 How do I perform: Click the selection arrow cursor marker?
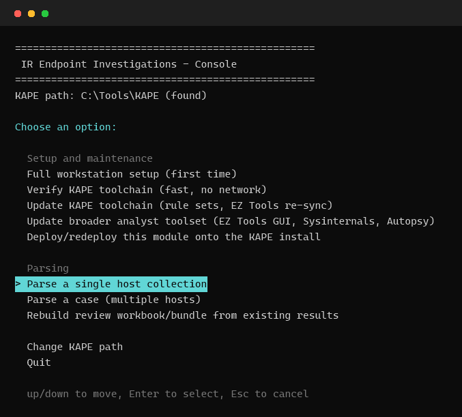[x=18, y=284]
